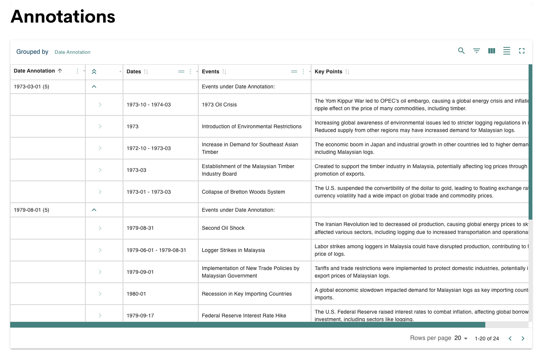Viewport: 547px width, 358px height.
Task: Sort by Date Annotation ascending arrow
Action: 60,71
